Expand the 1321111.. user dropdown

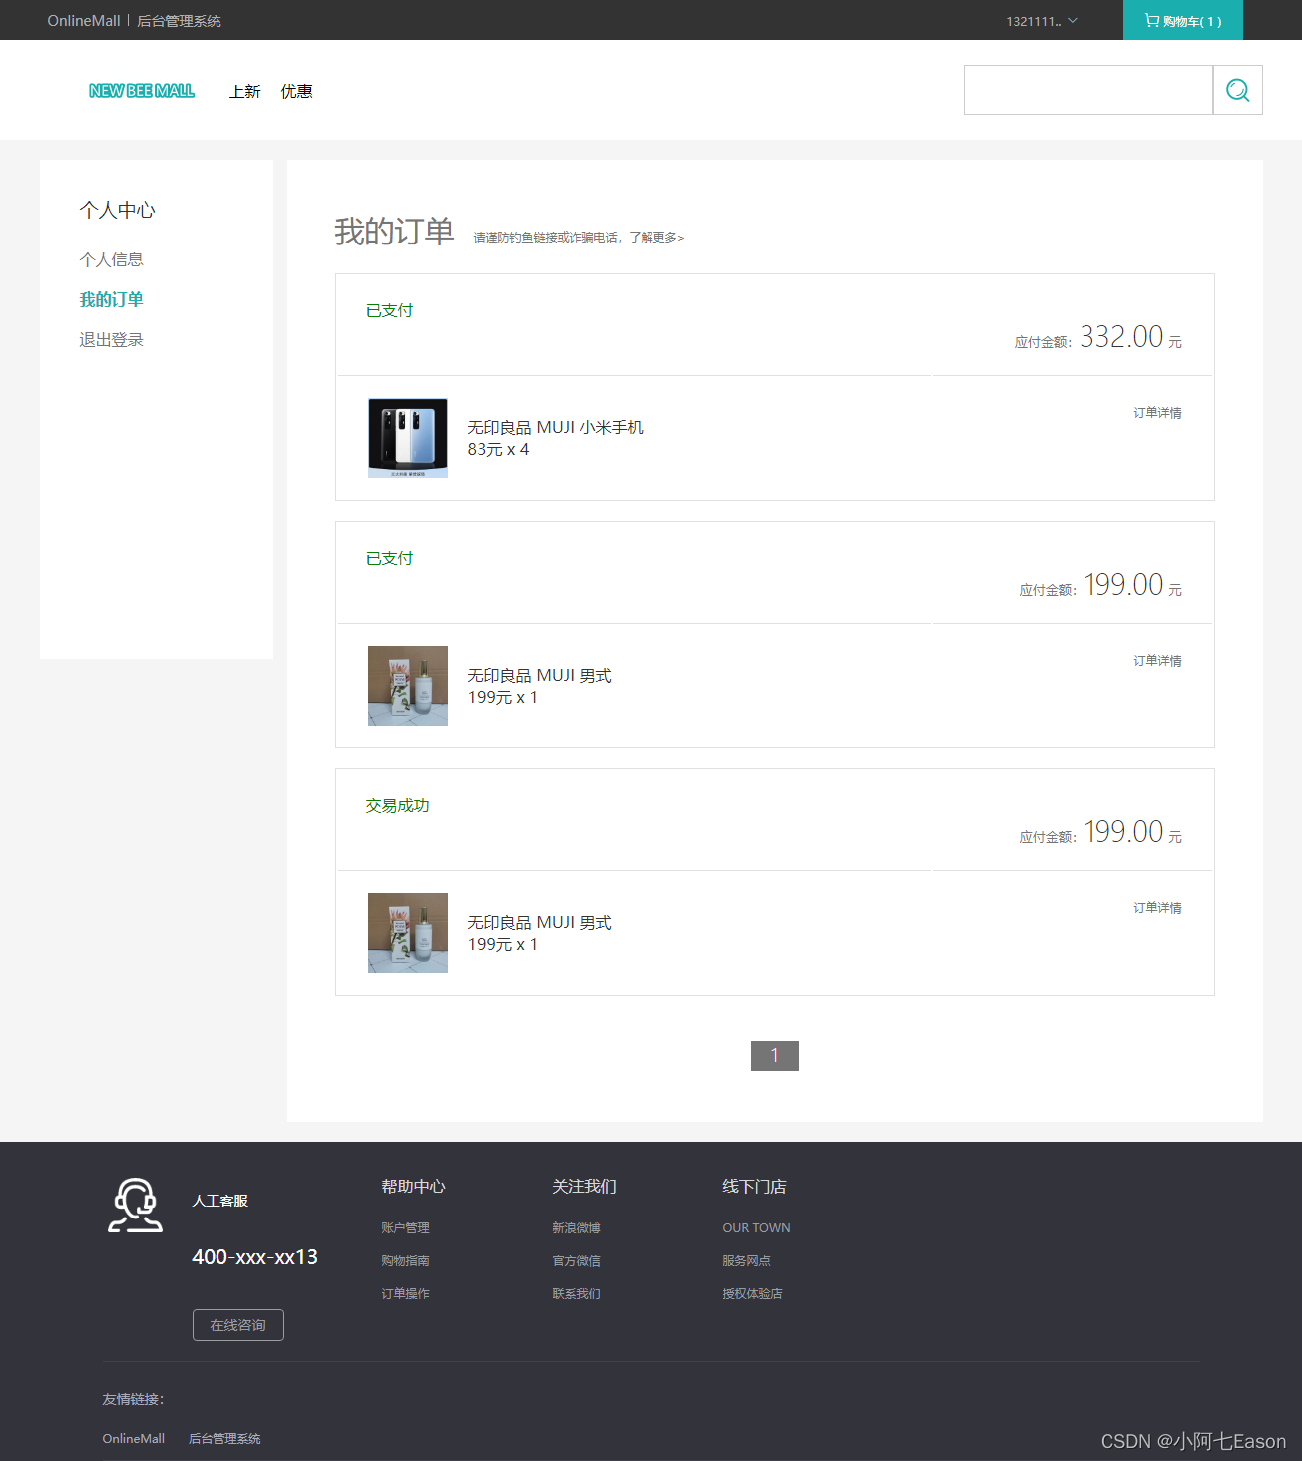click(x=1042, y=21)
